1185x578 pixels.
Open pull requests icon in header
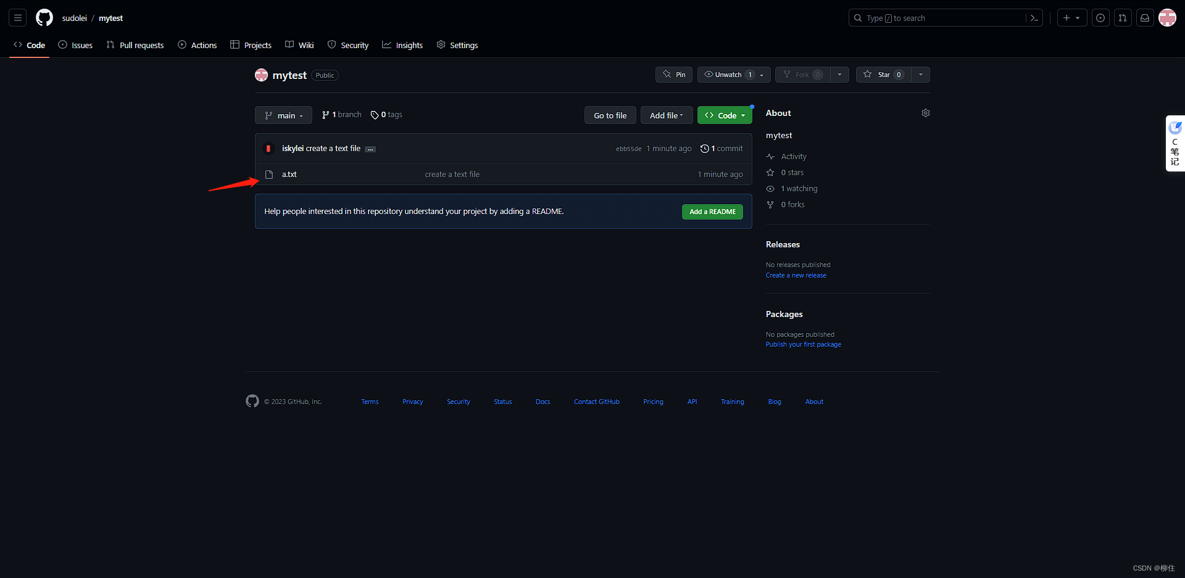click(x=1123, y=18)
